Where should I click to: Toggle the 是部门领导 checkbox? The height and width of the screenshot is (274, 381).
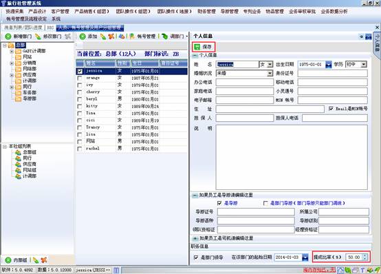(196, 257)
